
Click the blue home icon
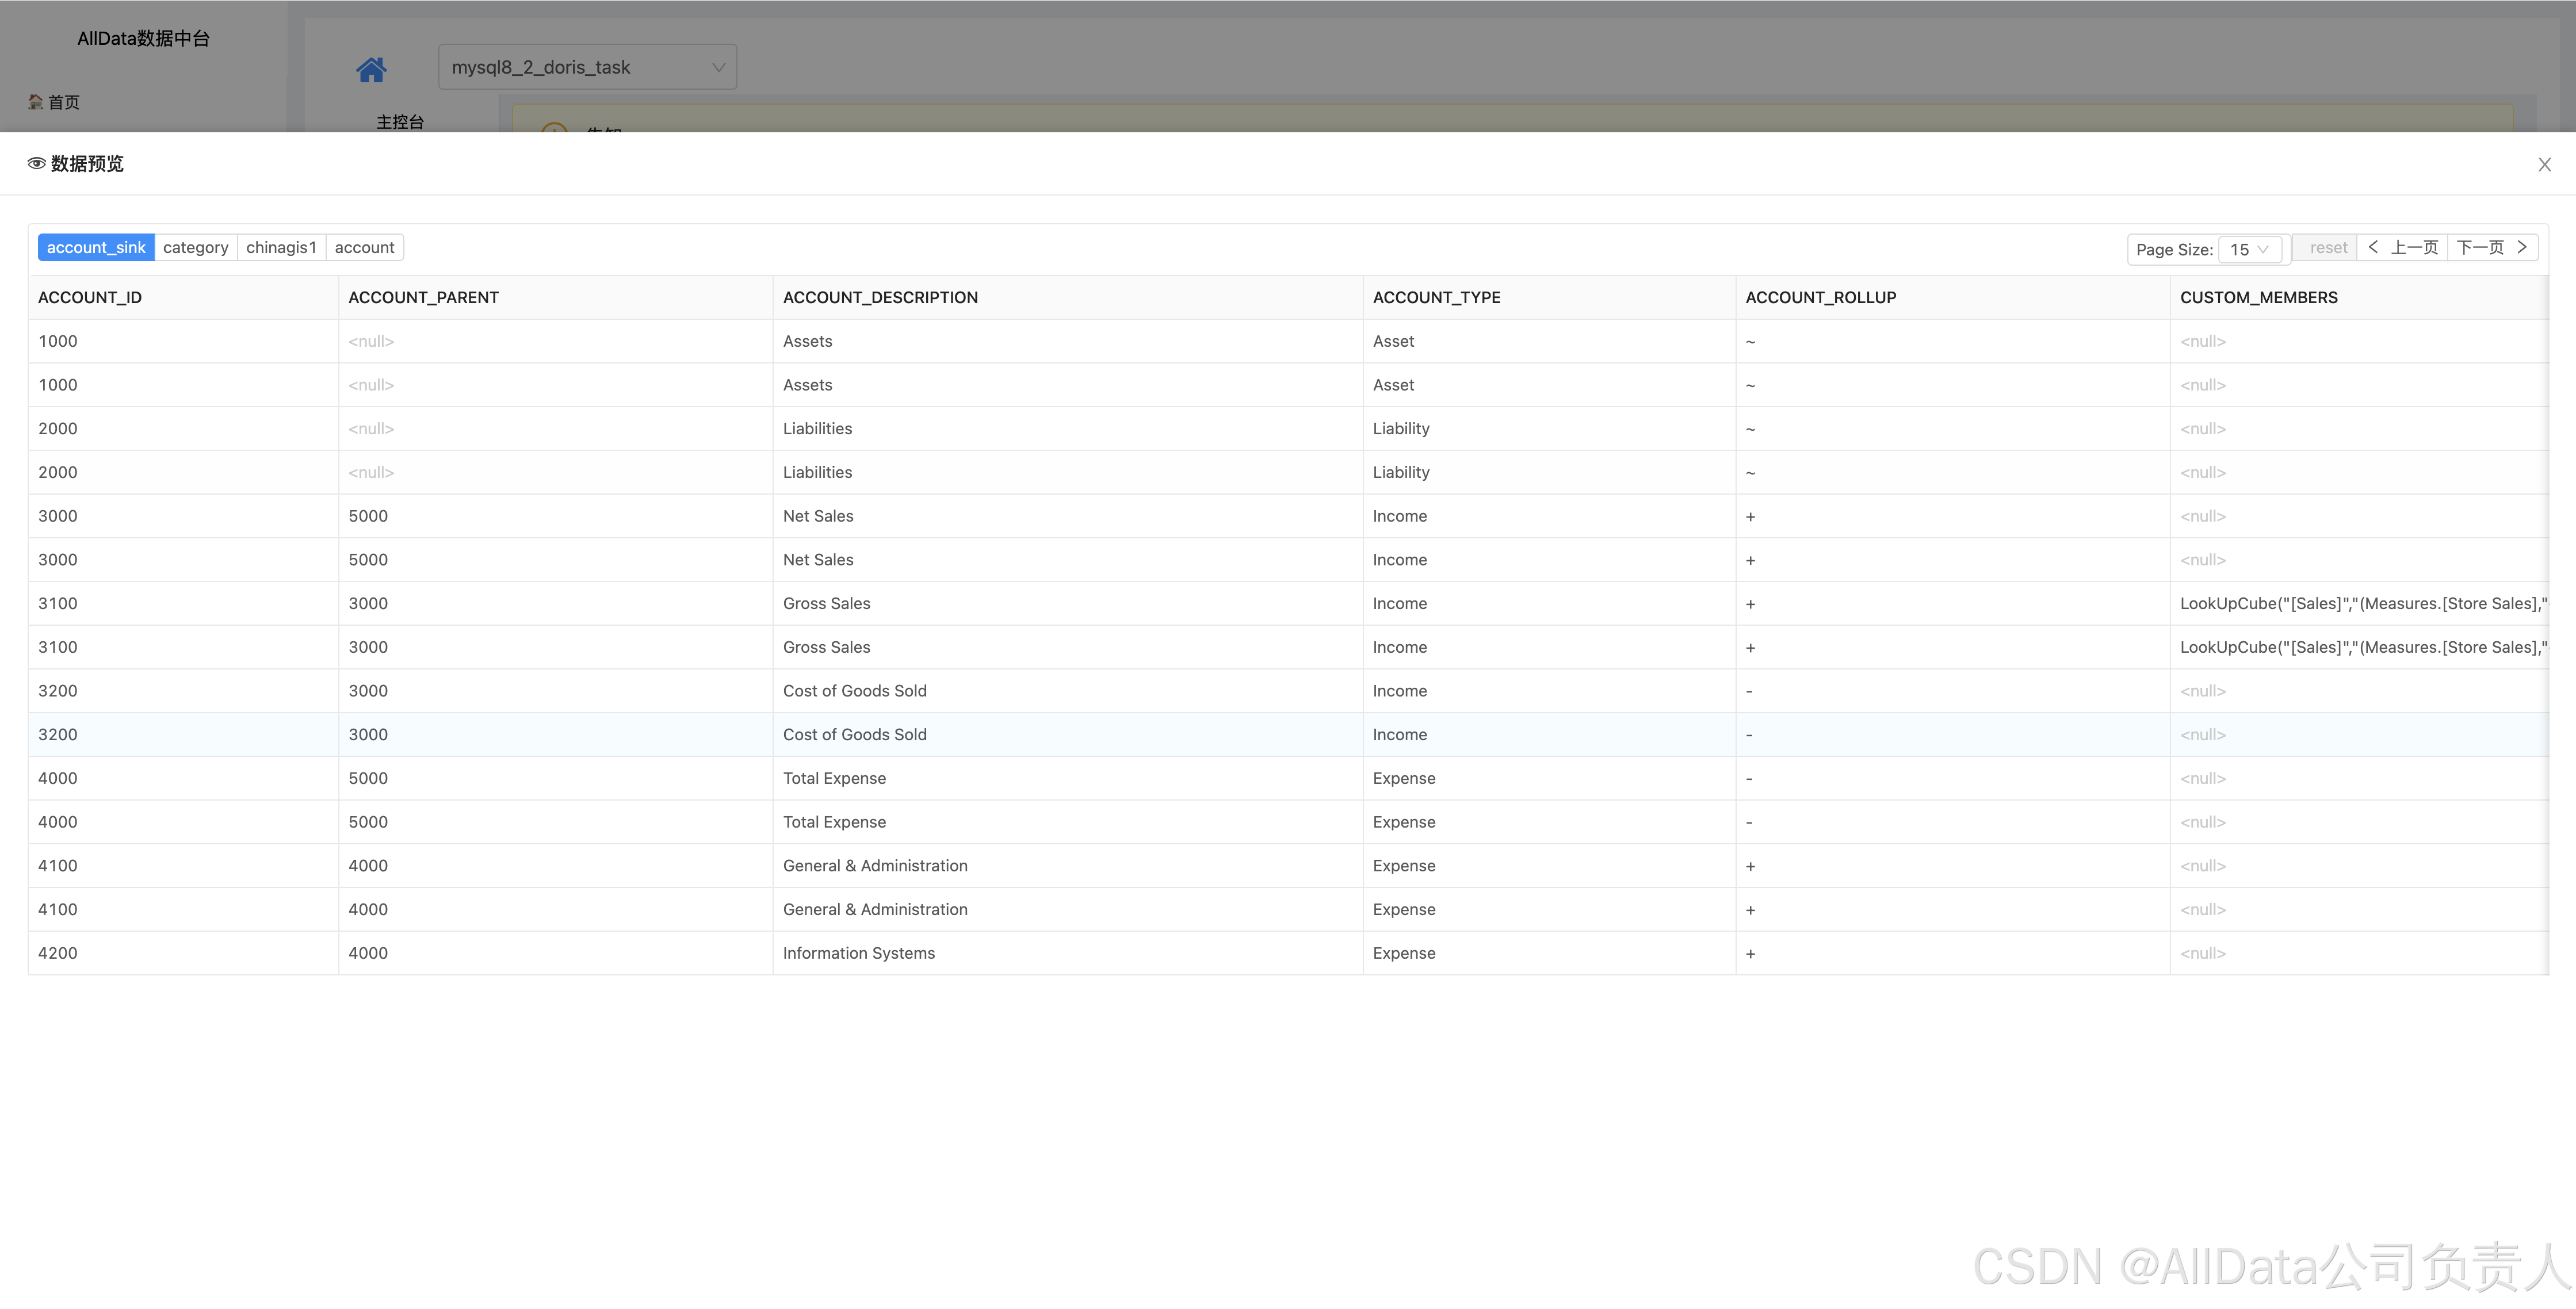[x=371, y=69]
